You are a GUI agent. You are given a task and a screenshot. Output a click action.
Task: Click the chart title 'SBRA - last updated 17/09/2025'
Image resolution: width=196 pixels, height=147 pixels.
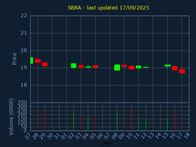(108, 8)
